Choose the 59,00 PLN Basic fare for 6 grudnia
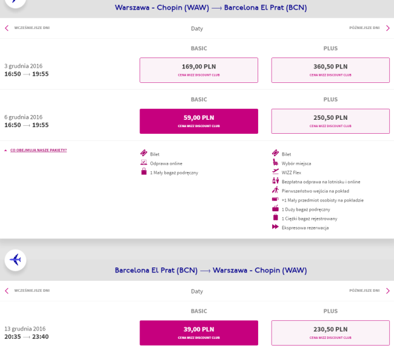 [x=199, y=121]
